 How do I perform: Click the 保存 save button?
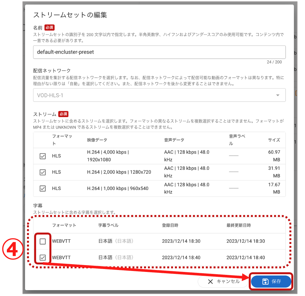(271, 281)
